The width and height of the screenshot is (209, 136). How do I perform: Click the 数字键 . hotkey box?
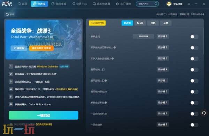162,81
